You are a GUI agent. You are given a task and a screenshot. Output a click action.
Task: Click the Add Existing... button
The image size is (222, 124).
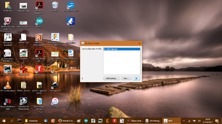tap(112, 78)
